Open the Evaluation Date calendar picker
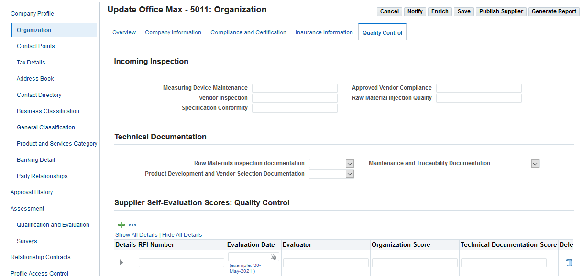 point(274,257)
